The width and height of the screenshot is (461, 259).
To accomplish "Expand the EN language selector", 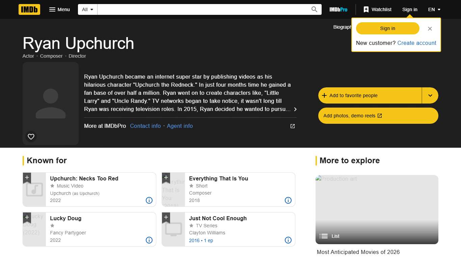I will [434, 9].
